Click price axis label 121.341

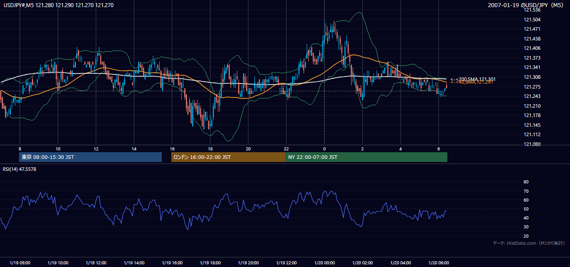pyautogui.click(x=533, y=68)
